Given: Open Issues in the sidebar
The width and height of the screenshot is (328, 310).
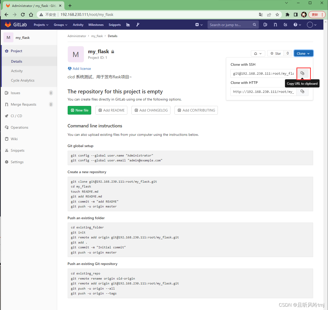Looking at the screenshot, I should [29, 93].
